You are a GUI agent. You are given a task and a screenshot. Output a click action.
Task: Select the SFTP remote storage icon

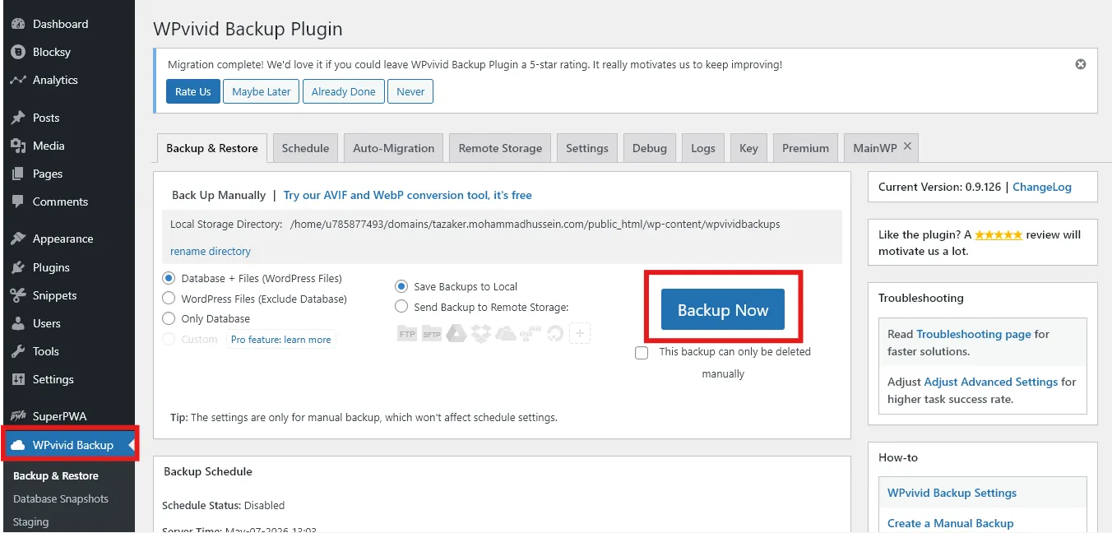[432, 333]
